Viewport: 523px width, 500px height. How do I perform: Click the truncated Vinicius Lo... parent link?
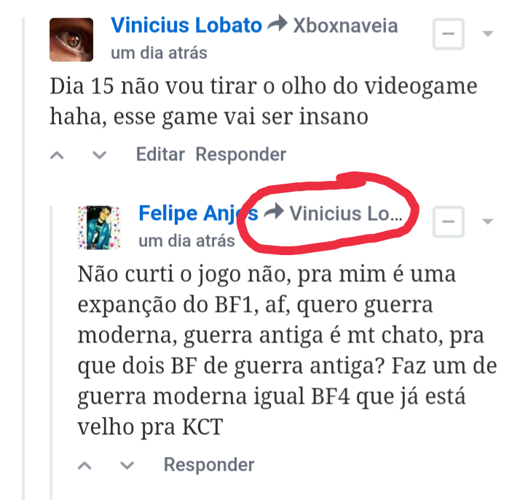(346, 214)
